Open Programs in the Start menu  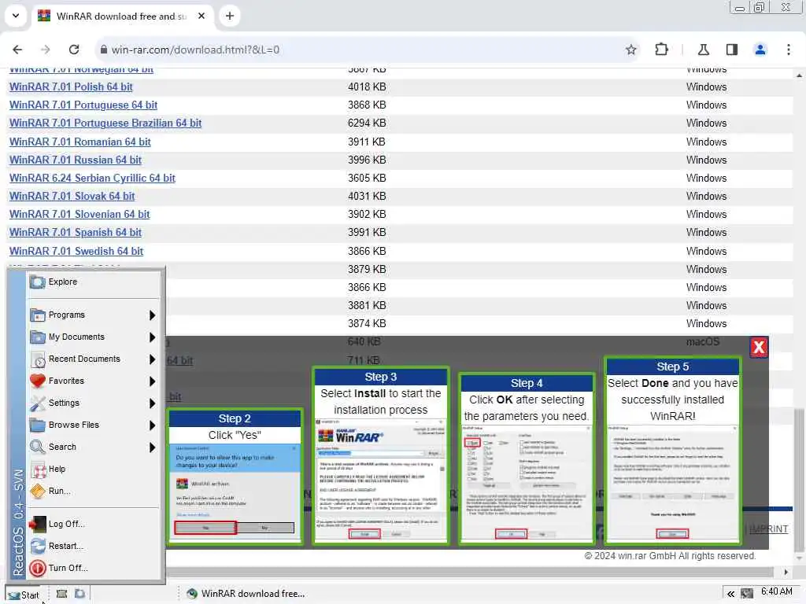click(x=94, y=315)
